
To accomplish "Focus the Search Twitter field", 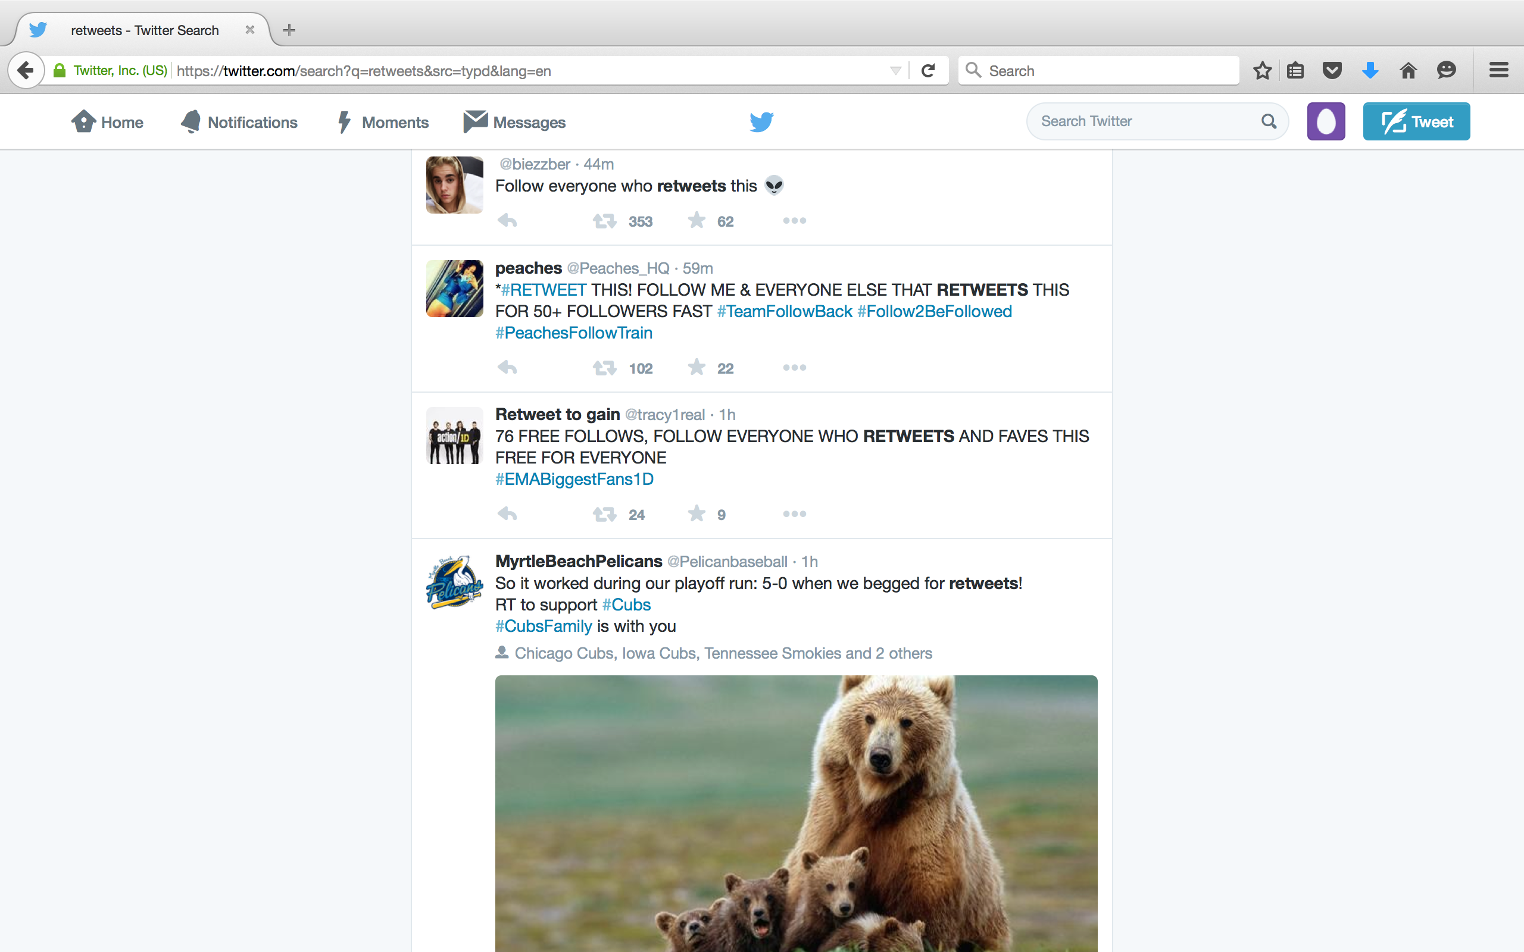I will click(x=1157, y=121).
